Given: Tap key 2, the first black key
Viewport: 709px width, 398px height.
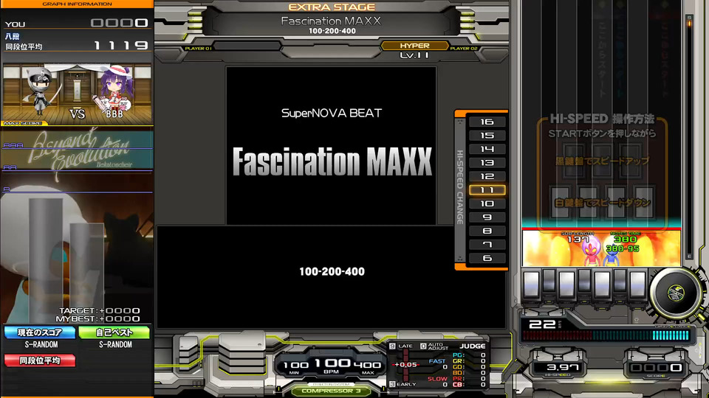Looking at the screenshot, I should coord(549,281).
